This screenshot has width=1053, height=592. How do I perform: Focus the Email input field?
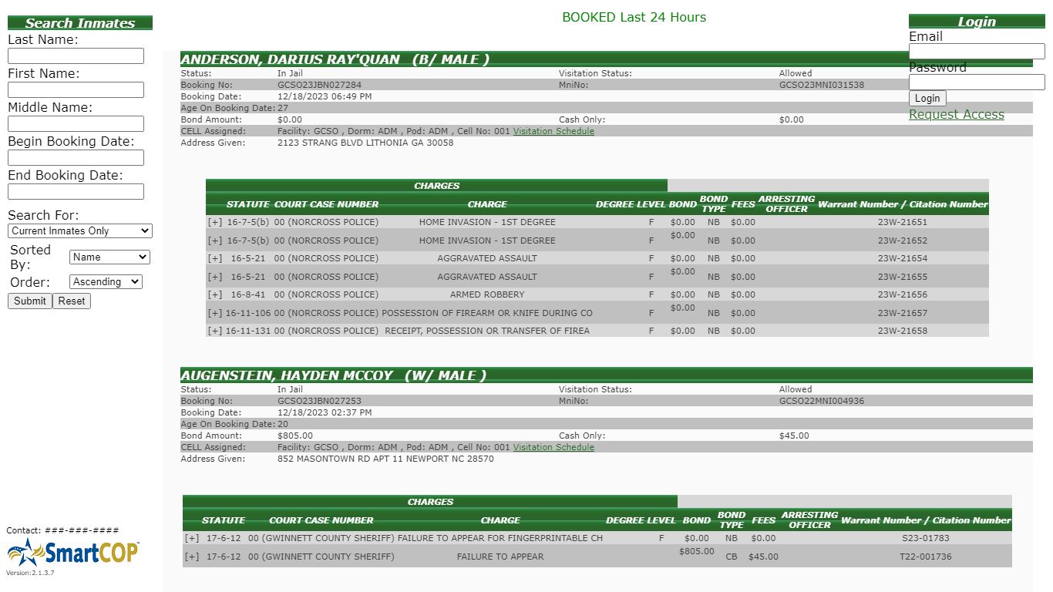(977, 52)
